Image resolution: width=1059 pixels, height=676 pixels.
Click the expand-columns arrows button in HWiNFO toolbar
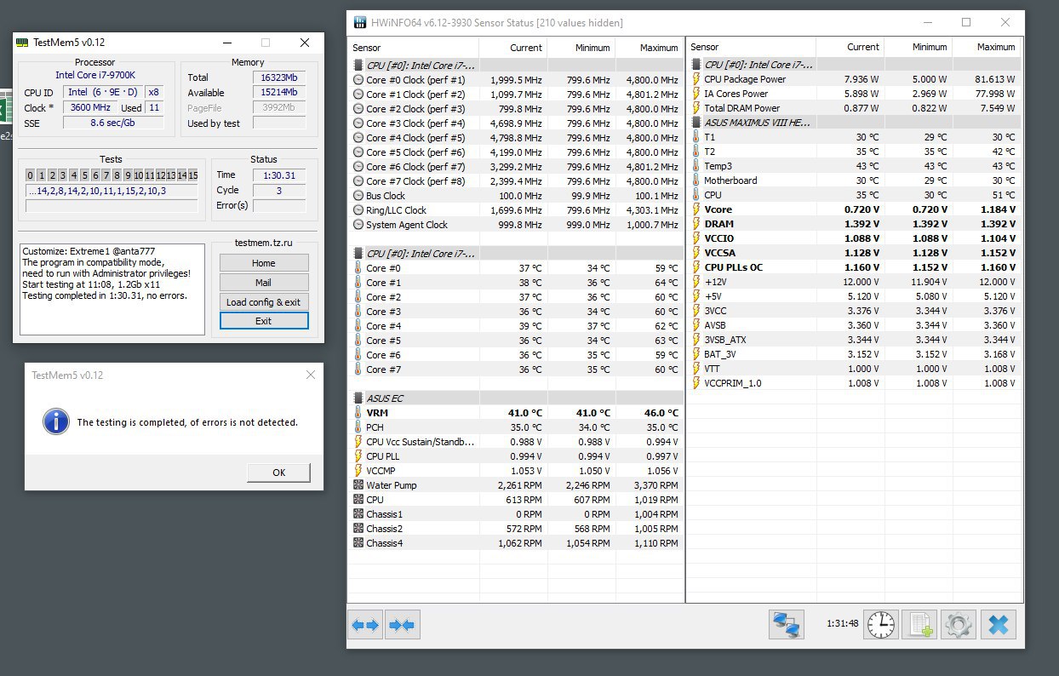point(365,625)
